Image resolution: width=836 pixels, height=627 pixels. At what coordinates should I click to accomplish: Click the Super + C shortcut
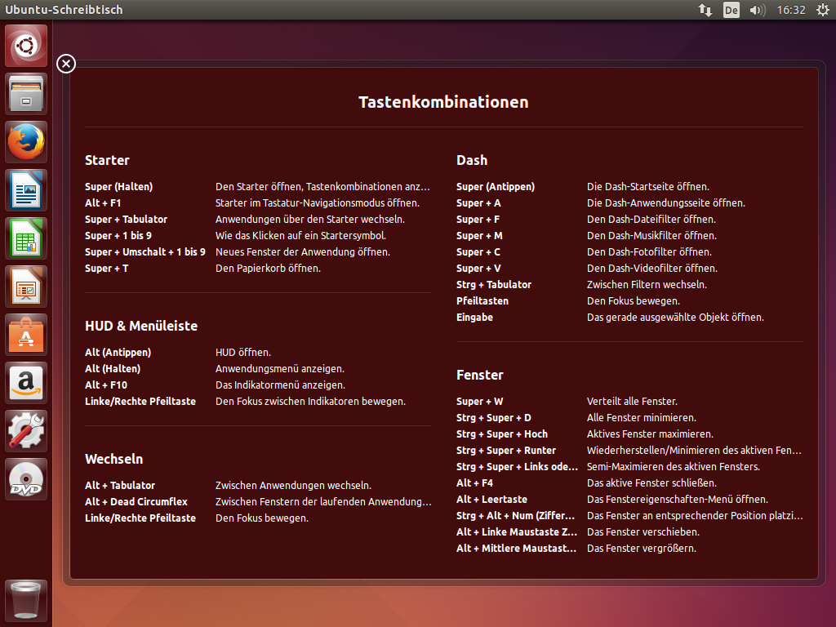click(x=478, y=251)
